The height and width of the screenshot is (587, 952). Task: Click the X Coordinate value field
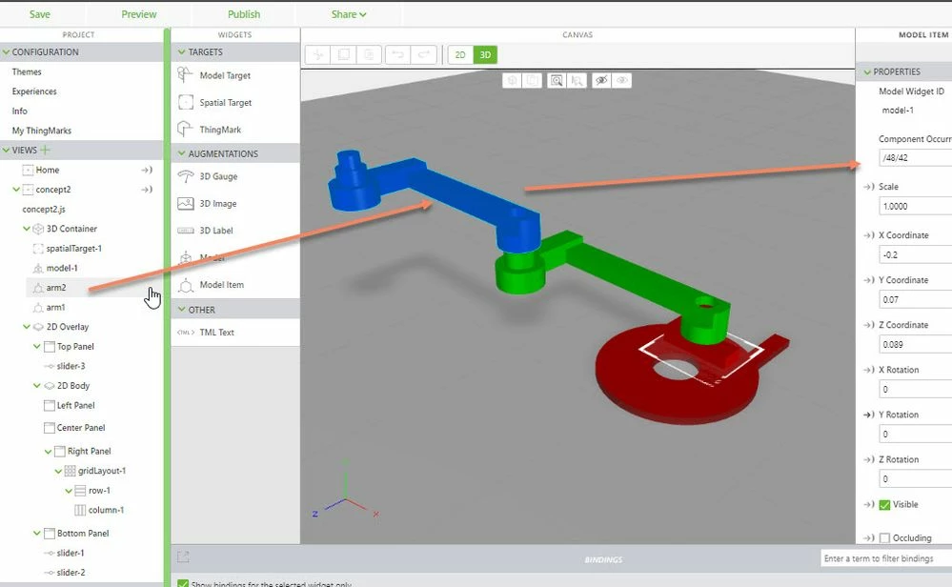point(916,255)
